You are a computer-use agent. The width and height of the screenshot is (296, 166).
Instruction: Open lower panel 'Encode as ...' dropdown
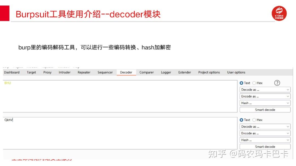point(265,133)
